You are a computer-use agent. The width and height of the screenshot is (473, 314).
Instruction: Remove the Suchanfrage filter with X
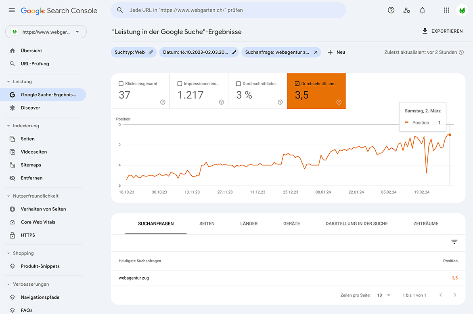[316, 52]
